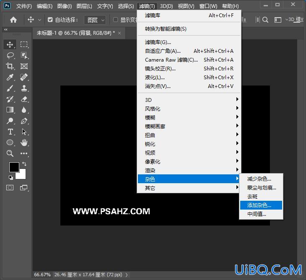Select the Hand tool

[x=24, y=143]
